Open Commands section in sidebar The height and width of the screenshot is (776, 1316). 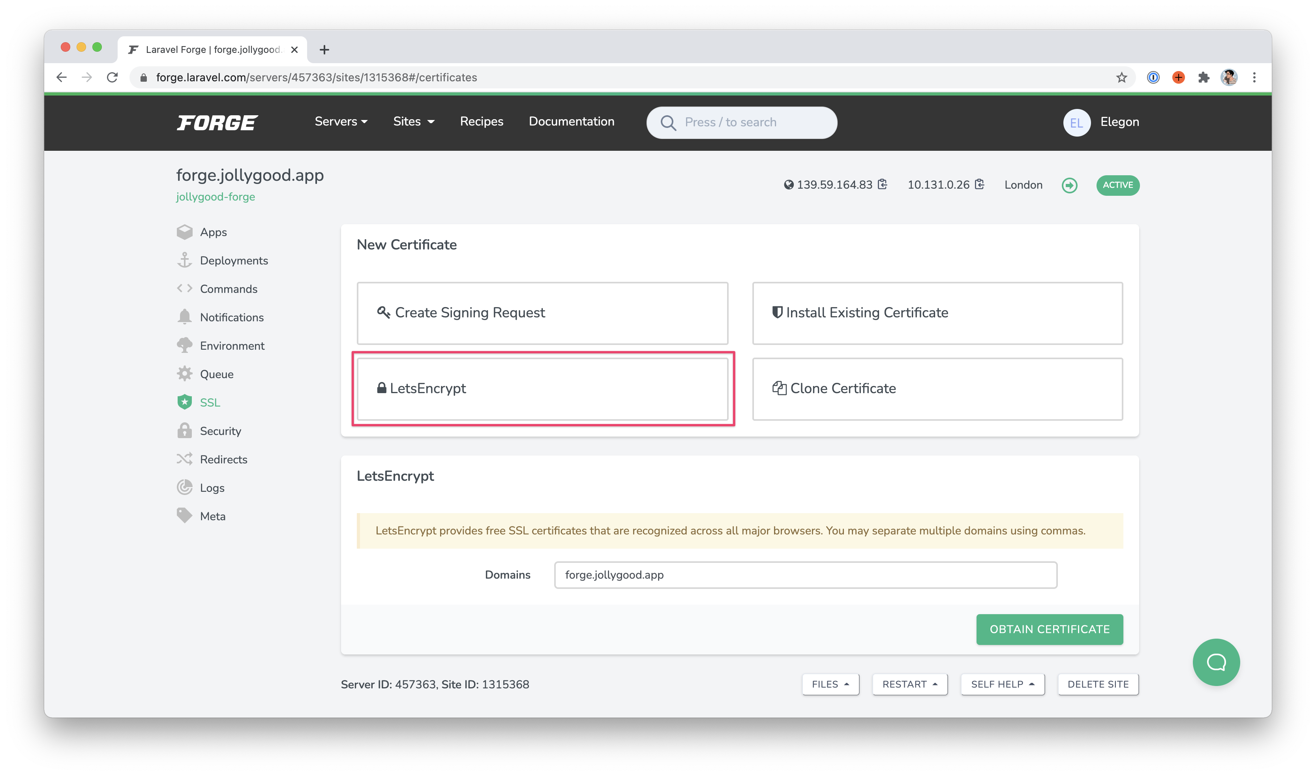click(x=229, y=289)
